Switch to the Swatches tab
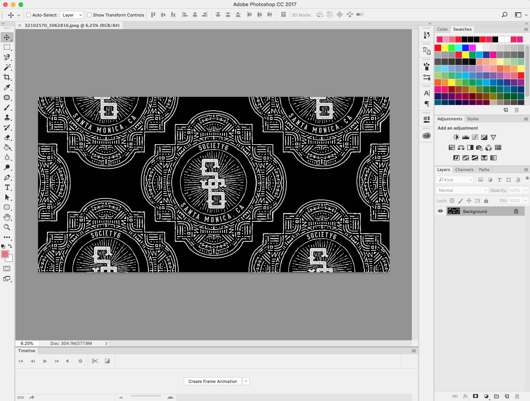Screen dimensions: 530x401 coord(462,29)
